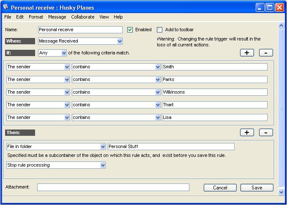Remove an action with Then minus button
This screenshot has width=287, height=205.
tap(266, 132)
